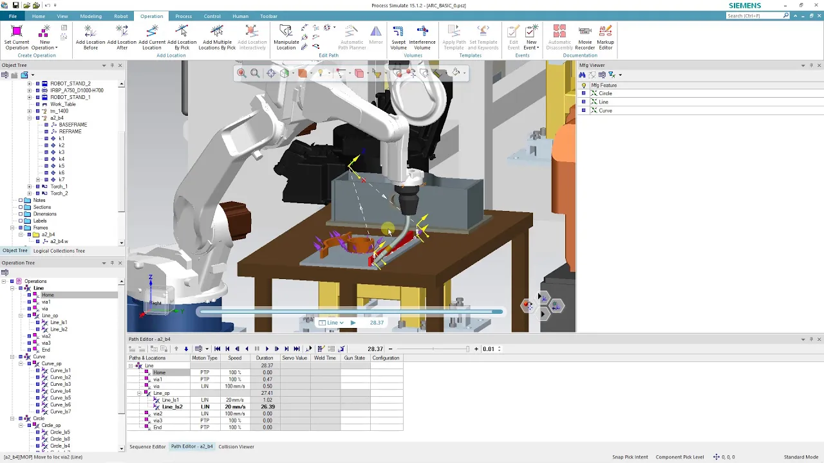Toggle the Labels folder display checkbox
824x463 pixels.
click(21, 221)
